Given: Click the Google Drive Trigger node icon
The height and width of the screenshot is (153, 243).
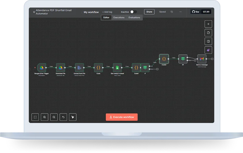Looking at the screenshot, I should click(41, 67).
